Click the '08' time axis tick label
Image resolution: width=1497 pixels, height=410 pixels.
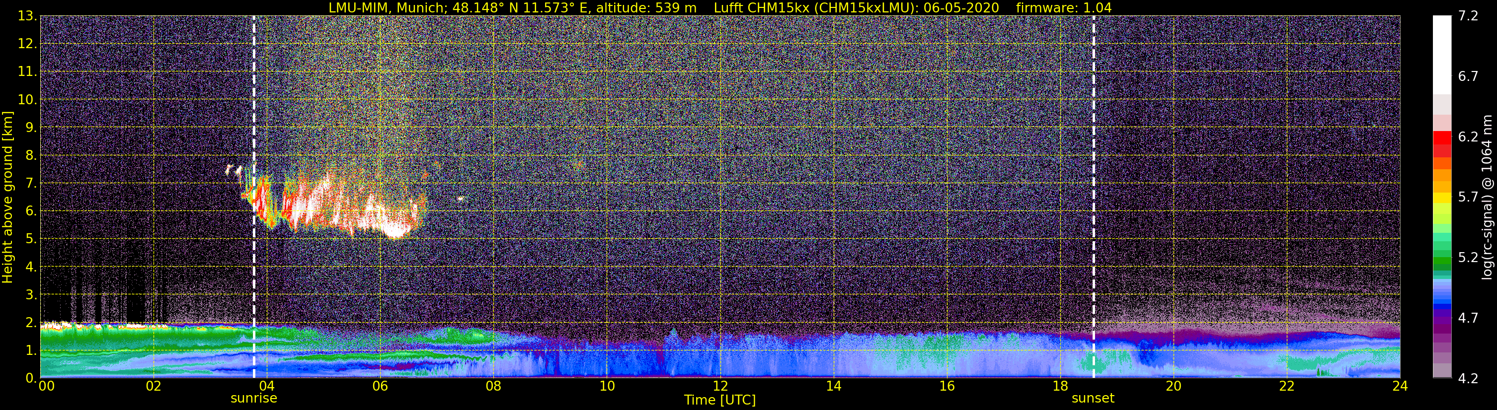point(493,386)
